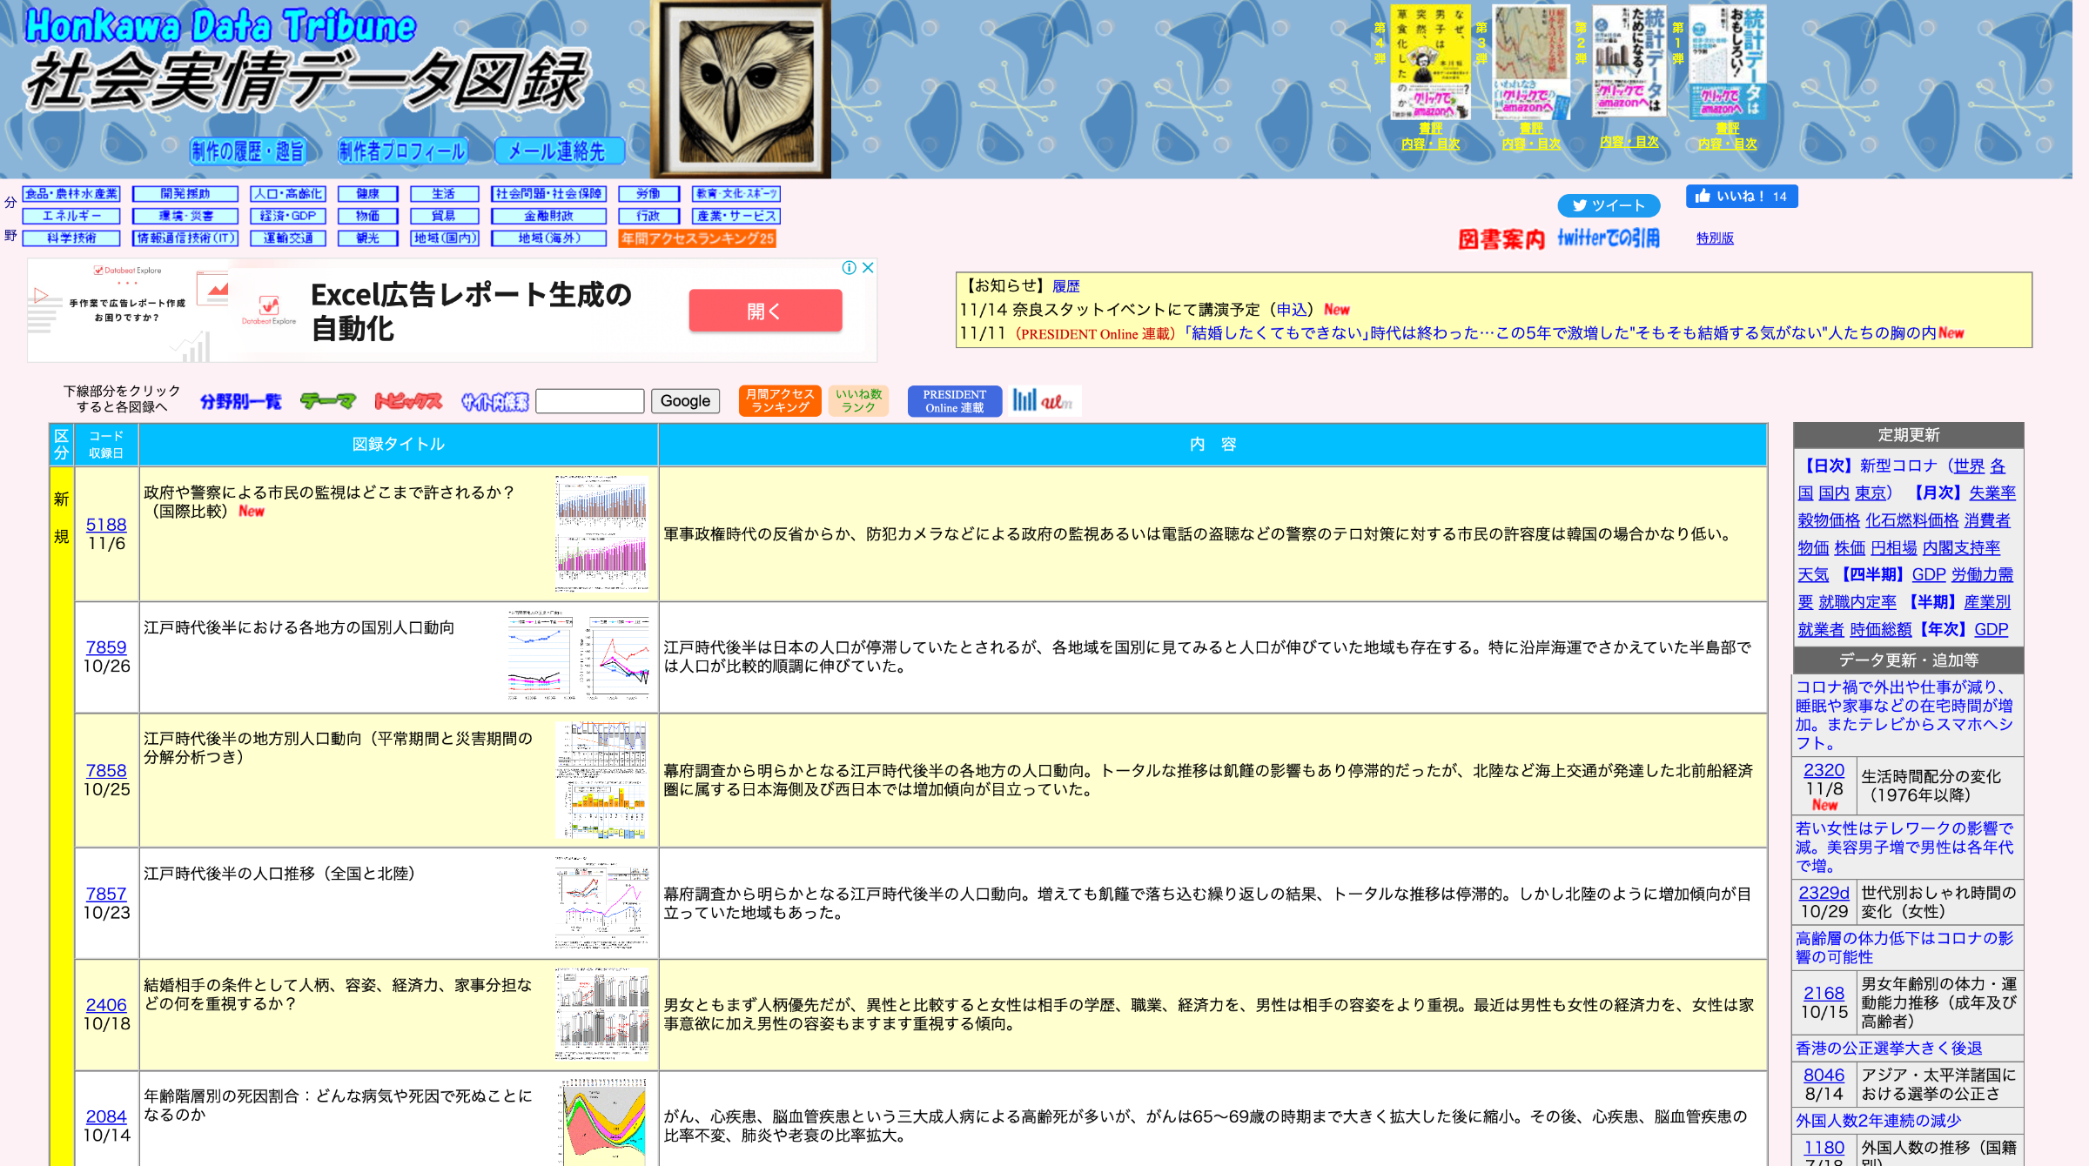Open the 2nd book cover thumbnail (第2弾)

(x=1629, y=61)
